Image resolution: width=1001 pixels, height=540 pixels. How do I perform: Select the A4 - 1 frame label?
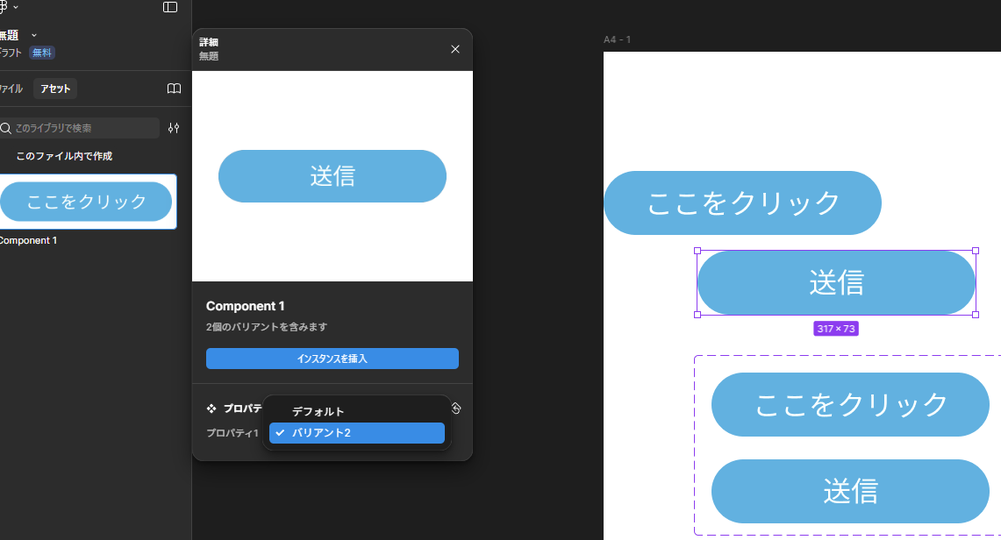tap(617, 39)
